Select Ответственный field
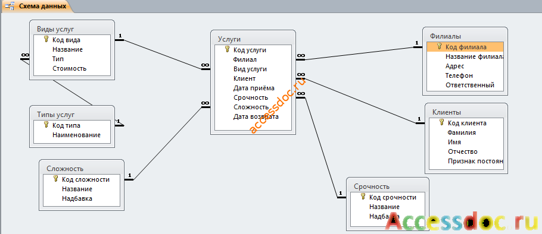Image resolution: width=542 pixels, height=234 pixels. (465, 85)
